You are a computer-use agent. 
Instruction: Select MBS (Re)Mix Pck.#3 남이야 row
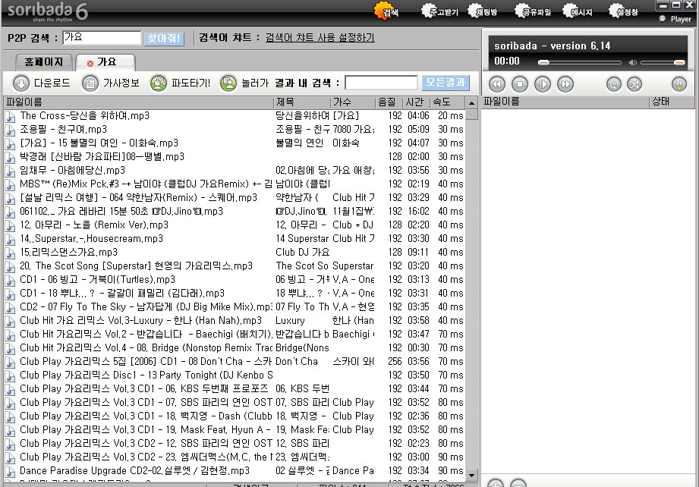pyautogui.click(x=235, y=184)
